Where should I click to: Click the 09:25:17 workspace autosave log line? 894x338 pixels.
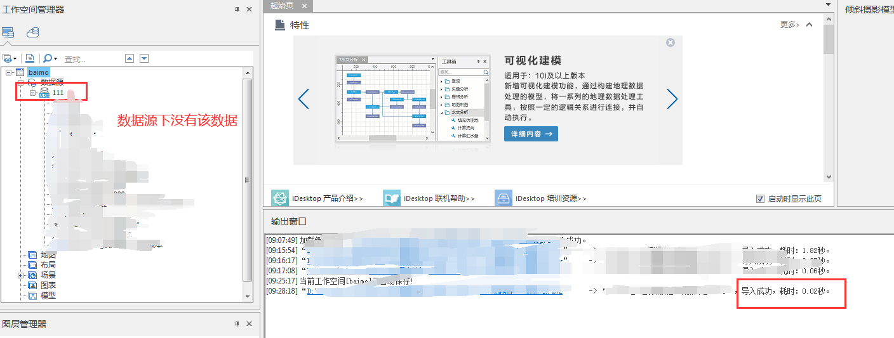(x=340, y=281)
